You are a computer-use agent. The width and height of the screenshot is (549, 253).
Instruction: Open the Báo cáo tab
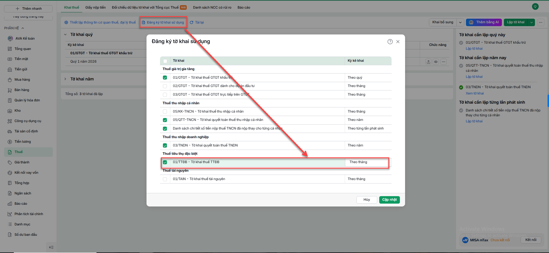coord(244,7)
